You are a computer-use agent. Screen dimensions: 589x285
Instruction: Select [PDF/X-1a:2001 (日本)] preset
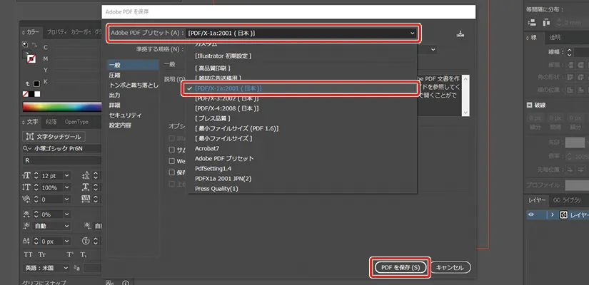point(300,88)
